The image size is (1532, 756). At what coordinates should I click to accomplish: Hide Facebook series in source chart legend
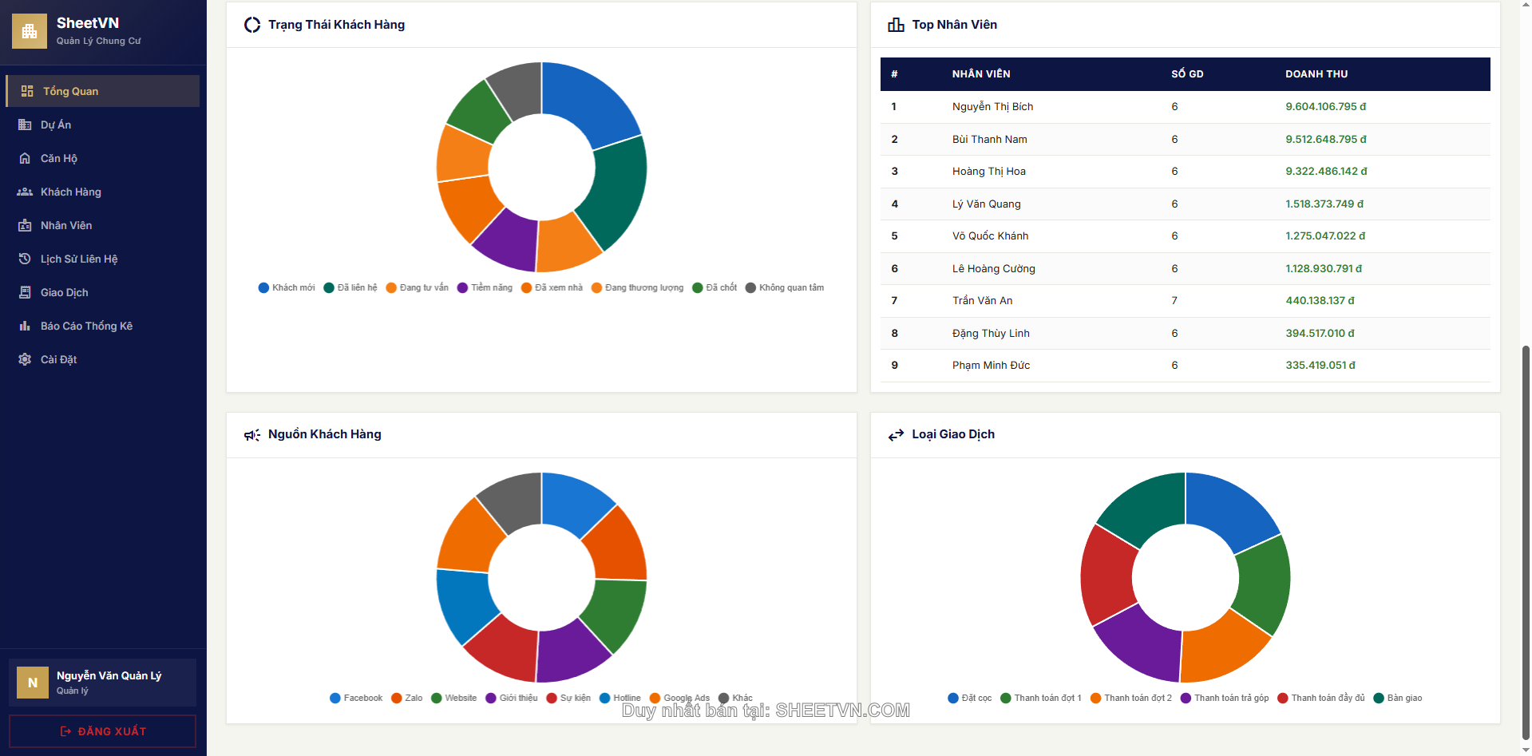pyautogui.click(x=356, y=698)
